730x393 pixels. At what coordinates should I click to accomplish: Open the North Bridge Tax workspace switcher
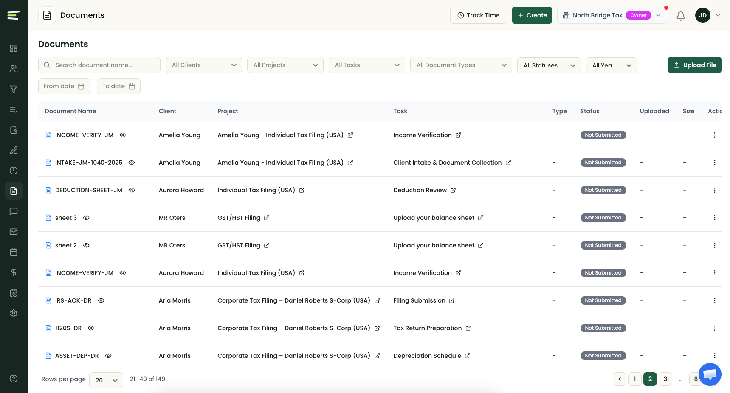(612, 15)
